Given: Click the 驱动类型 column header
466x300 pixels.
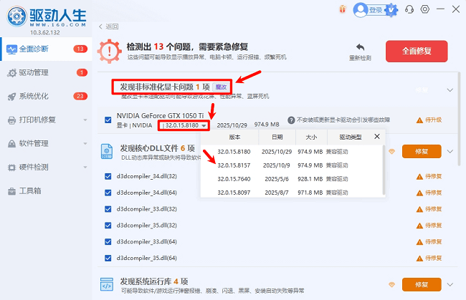Looking at the screenshot, I should (351, 137).
